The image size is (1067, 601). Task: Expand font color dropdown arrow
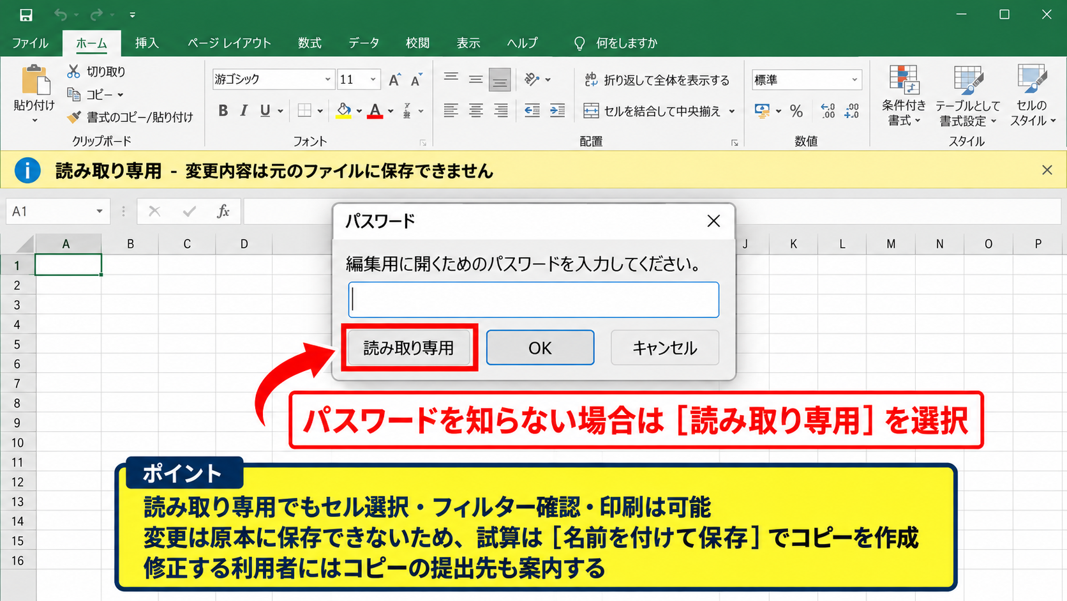[391, 111]
